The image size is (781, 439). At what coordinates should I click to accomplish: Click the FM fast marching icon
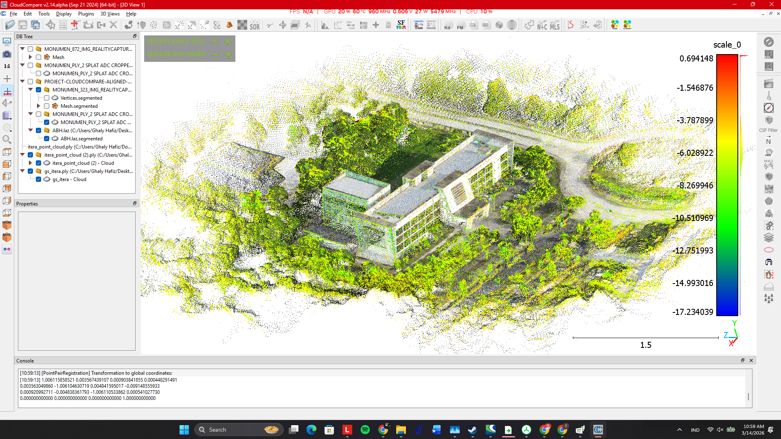[x=460, y=25]
